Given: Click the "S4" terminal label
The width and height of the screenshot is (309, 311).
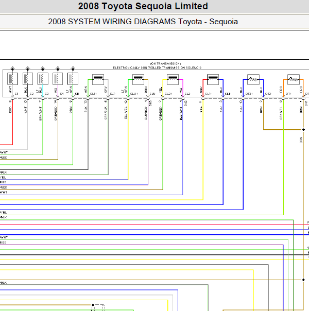Looking at the screenshot, I should 62,94.
